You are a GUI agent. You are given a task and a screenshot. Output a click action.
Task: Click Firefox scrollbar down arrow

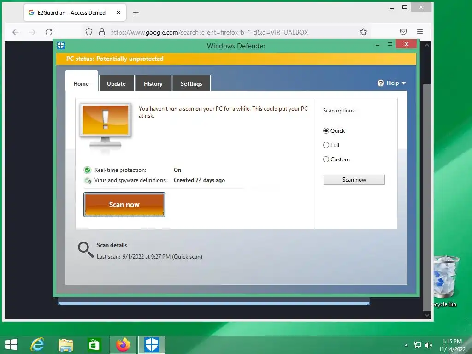(x=427, y=315)
